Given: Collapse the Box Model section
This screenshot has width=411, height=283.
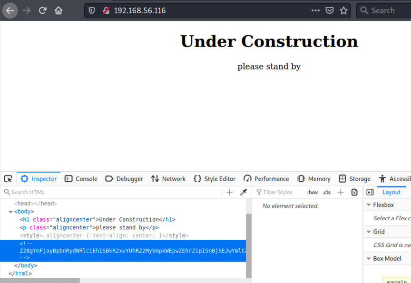Looking at the screenshot, I should coord(369,259).
